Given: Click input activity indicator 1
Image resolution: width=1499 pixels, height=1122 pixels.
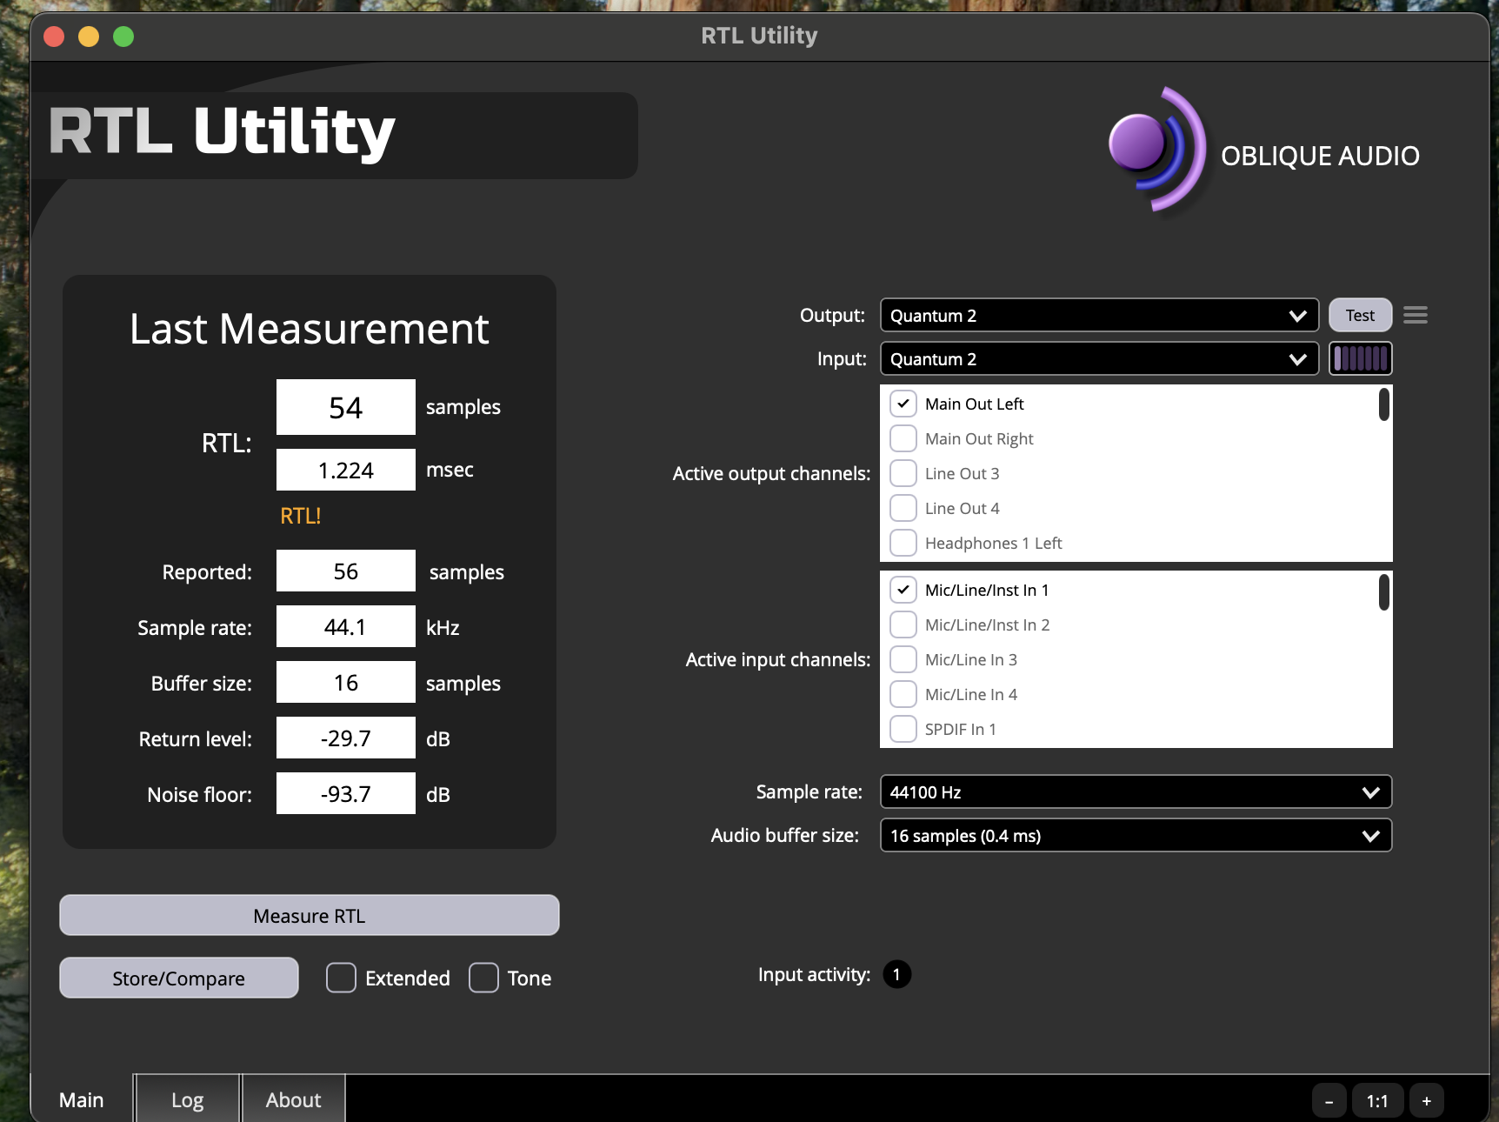Looking at the screenshot, I should click(896, 974).
